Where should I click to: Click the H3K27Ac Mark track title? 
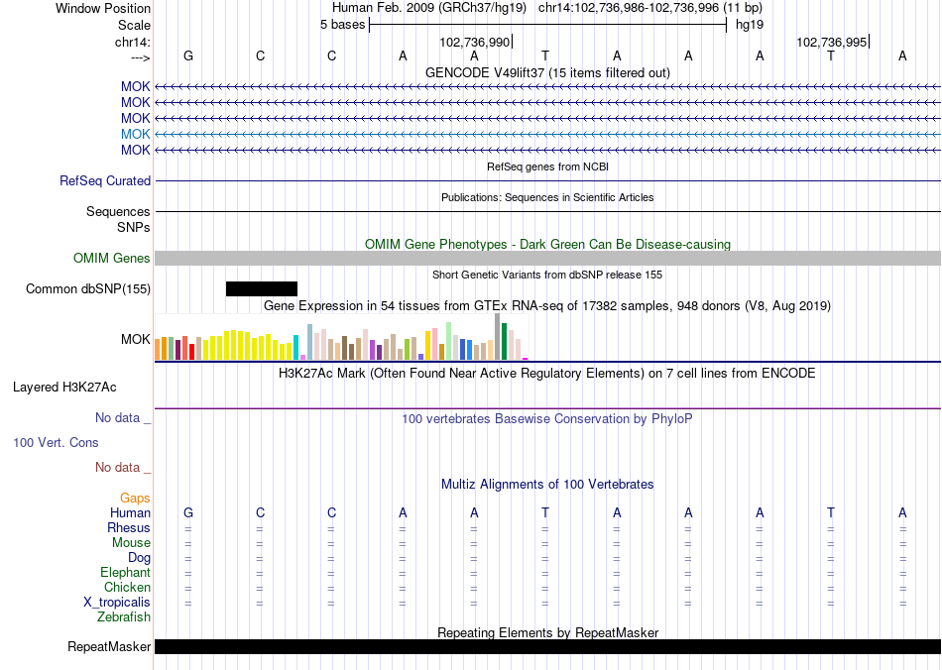[x=547, y=373]
